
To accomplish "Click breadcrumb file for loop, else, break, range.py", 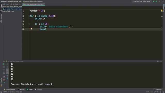I will [x=33, y=2].
